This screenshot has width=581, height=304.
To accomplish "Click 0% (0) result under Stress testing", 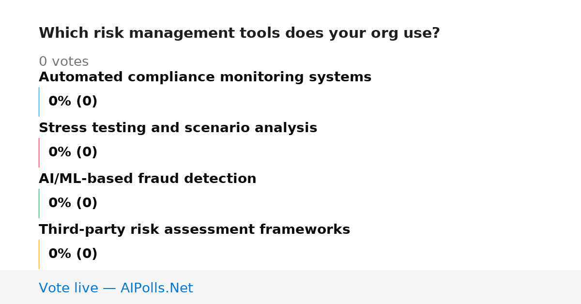I will pyautogui.click(x=73, y=152).
